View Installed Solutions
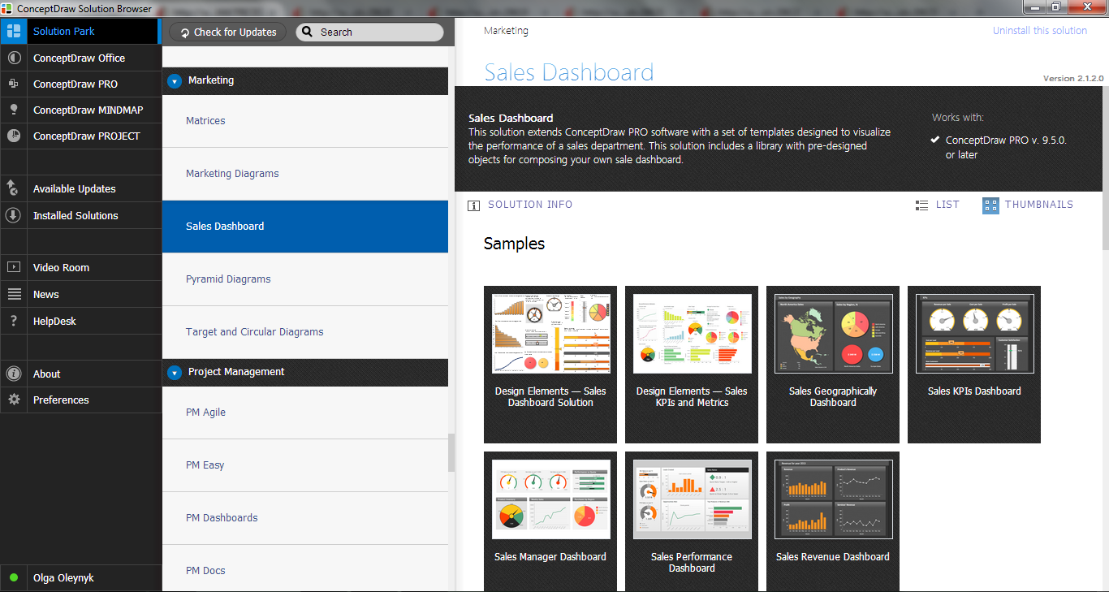 pos(80,215)
